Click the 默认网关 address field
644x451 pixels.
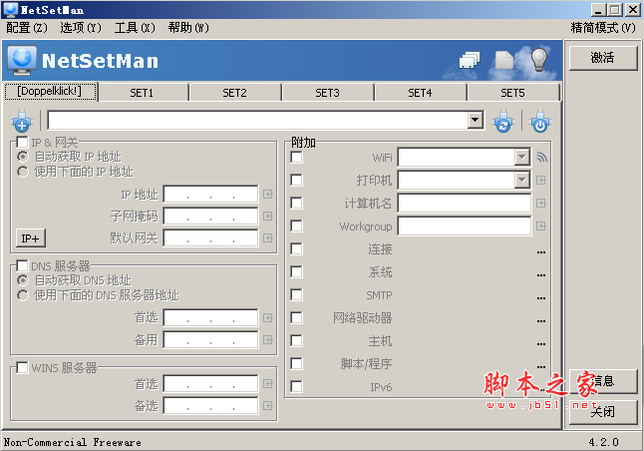(210, 238)
